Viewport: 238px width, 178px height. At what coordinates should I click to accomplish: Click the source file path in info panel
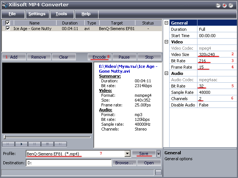128,69
